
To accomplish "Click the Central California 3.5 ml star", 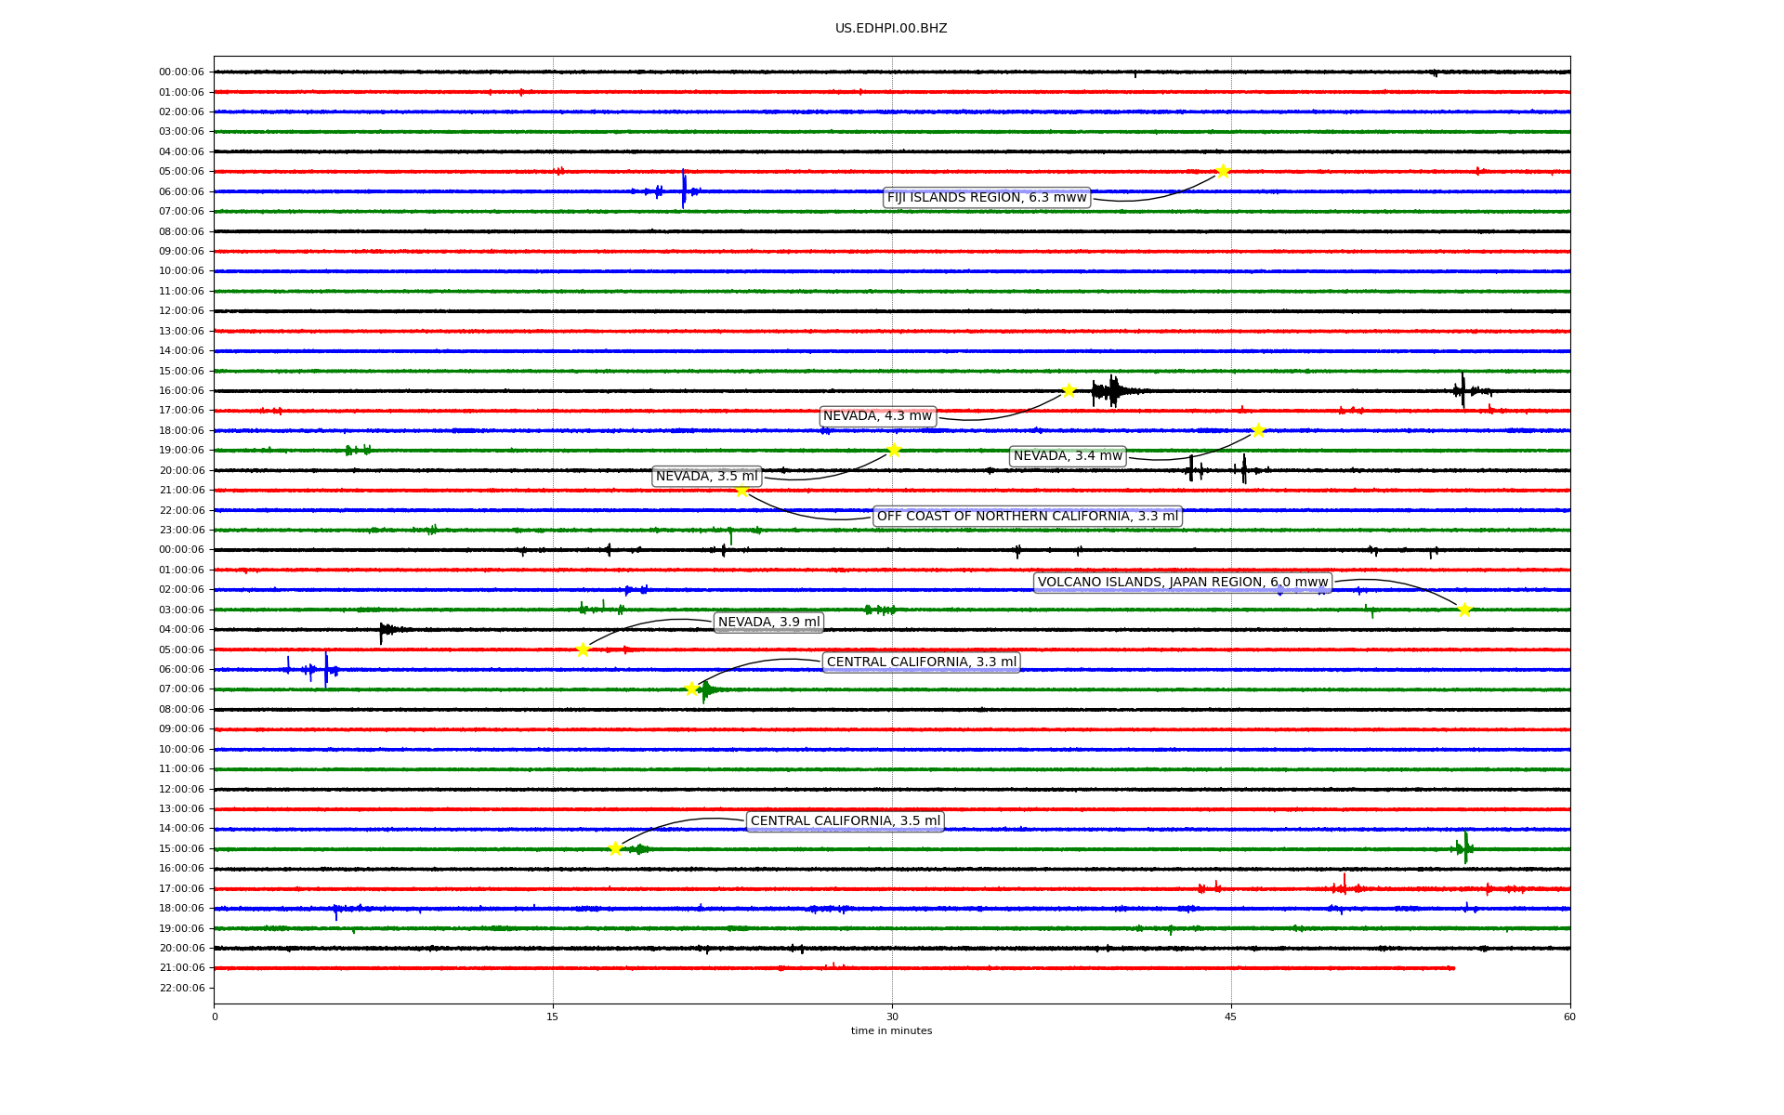I will coord(615,848).
